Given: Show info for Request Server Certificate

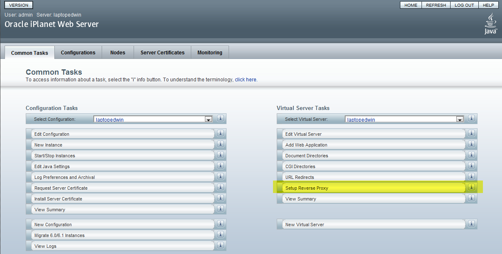Looking at the screenshot, I should pos(220,187).
